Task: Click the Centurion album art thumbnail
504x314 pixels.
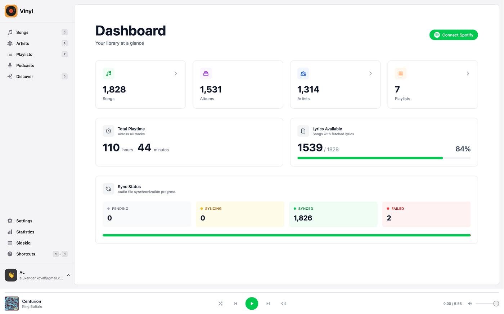Action: (x=12, y=304)
